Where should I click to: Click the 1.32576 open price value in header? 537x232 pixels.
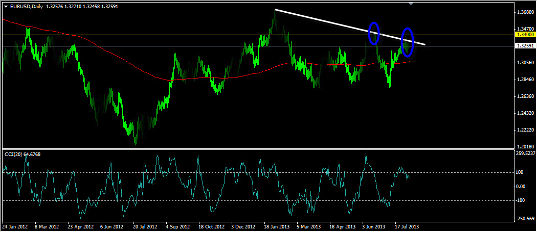[x=54, y=6]
